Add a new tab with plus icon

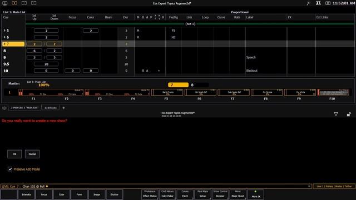click(63, 108)
